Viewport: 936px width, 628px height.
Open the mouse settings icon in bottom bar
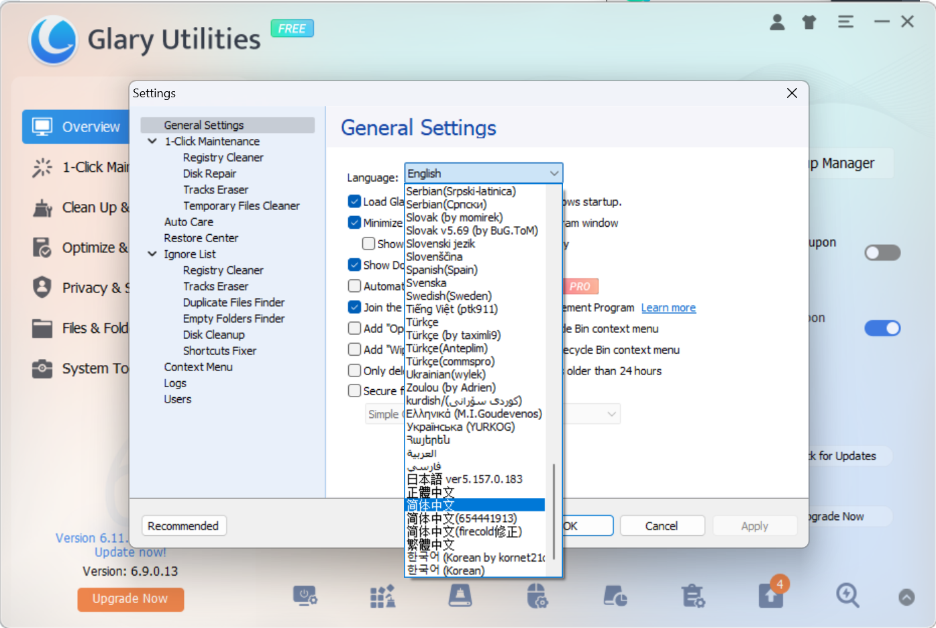[x=537, y=596]
